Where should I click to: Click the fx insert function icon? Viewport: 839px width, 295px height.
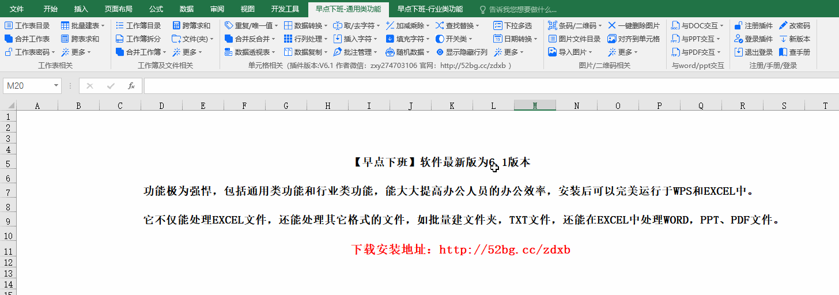click(131, 86)
